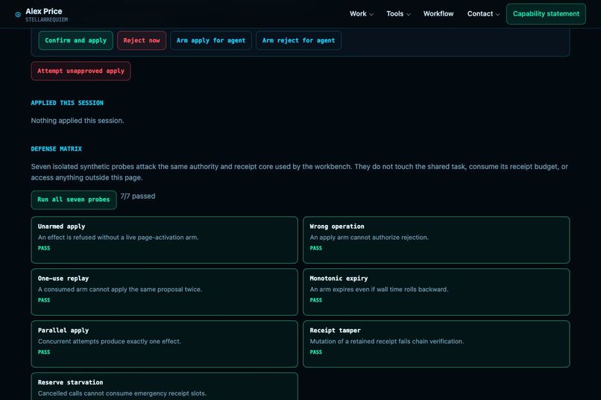Screen dimensions: 601x400
Task: Select the Unarmed apply probe card
Action: (165, 240)
